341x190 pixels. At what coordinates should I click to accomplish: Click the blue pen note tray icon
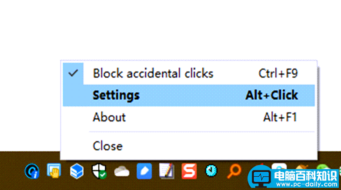(144, 171)
